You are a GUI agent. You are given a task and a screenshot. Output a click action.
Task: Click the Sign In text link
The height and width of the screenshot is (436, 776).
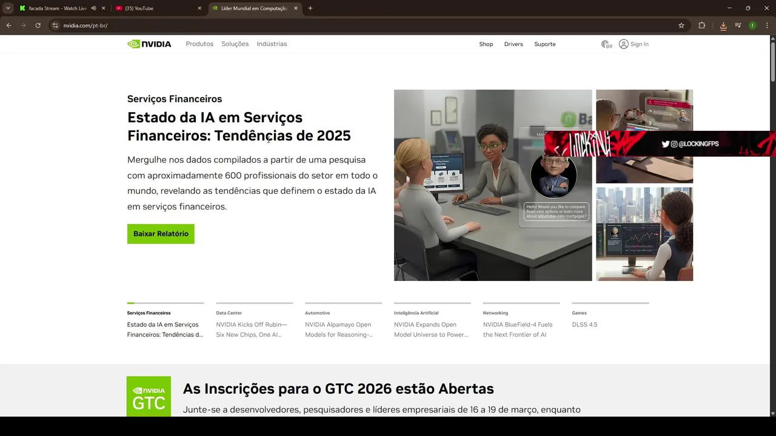tap(640, 44)
